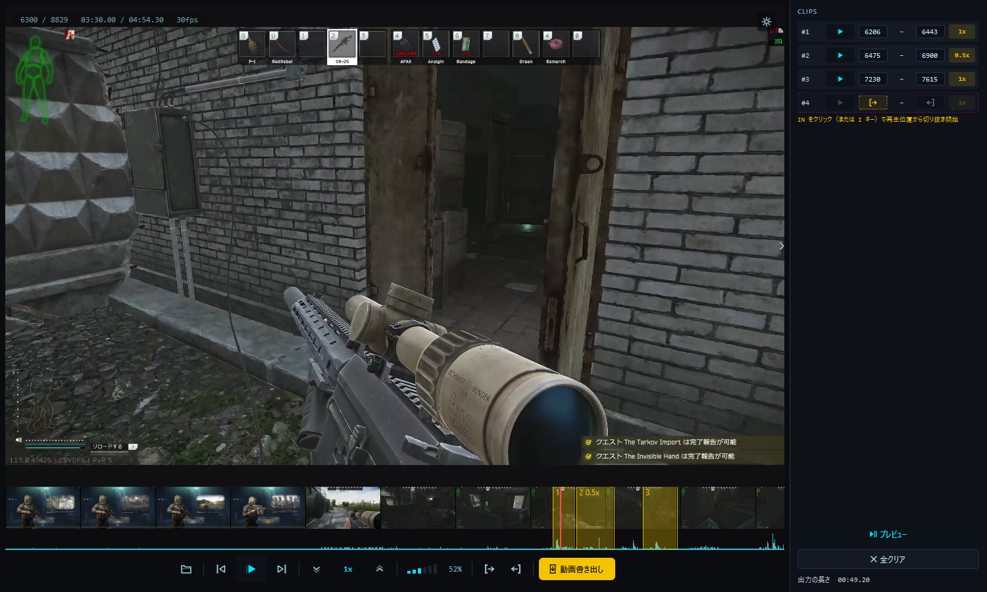Select clip region 1 on the timeline
Screen dimensions: 987x592
tap(564, 517)
